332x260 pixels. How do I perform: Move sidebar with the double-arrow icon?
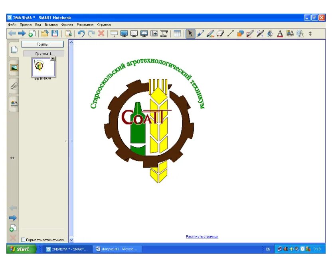coord(12,158)
